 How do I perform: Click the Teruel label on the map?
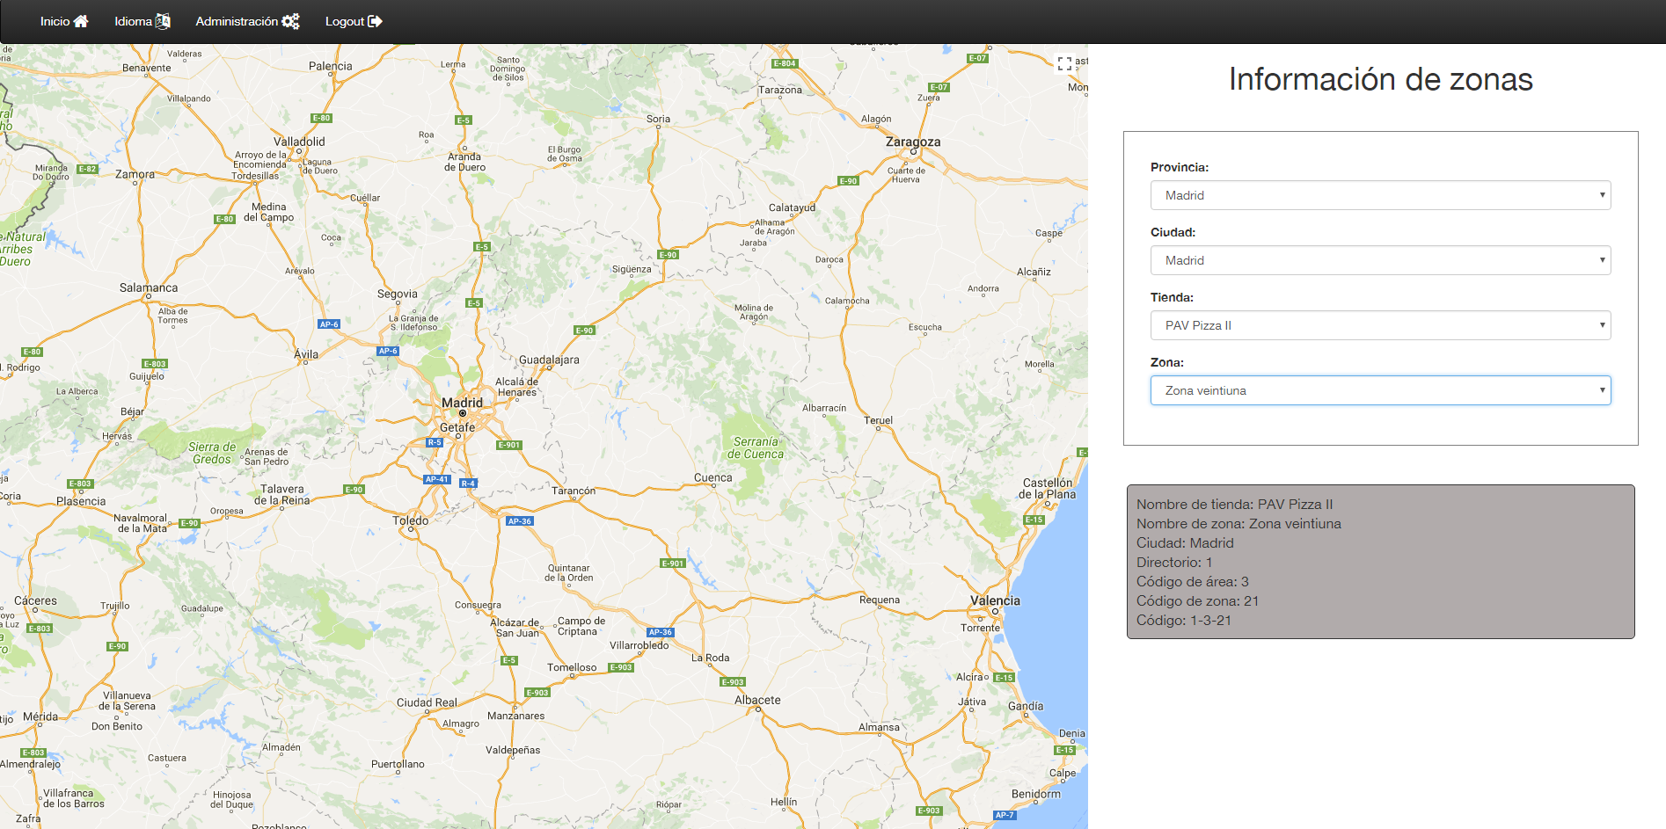pyautogui.click(x=878, y=420)
